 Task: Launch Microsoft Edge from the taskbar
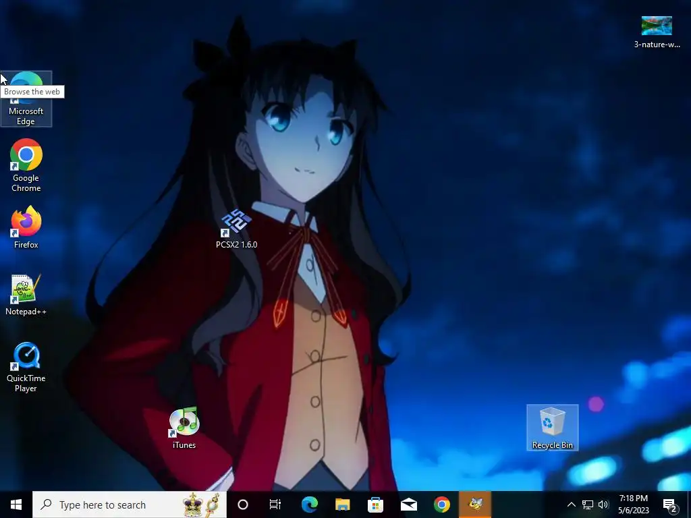tap(310, 505)
